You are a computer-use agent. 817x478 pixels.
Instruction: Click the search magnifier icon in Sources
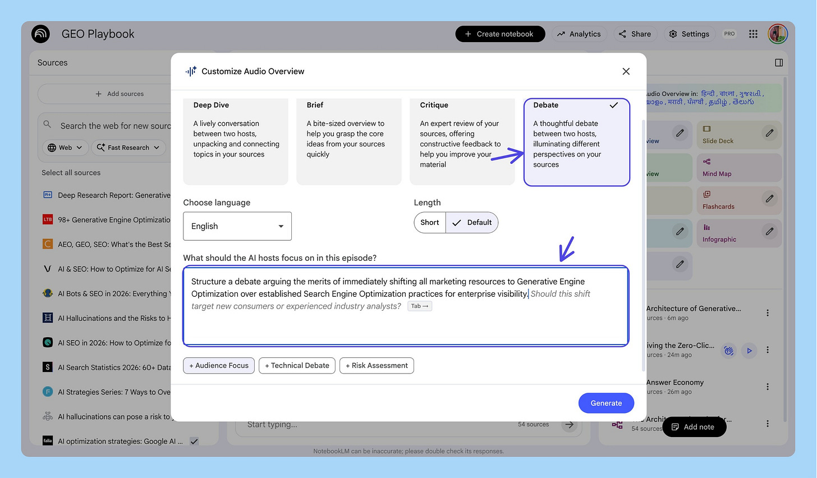point(47,125)
